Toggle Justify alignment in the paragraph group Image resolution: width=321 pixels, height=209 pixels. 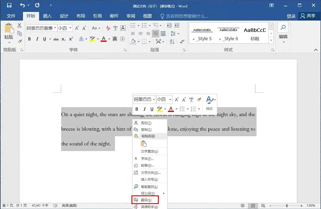tap(156, 34)
